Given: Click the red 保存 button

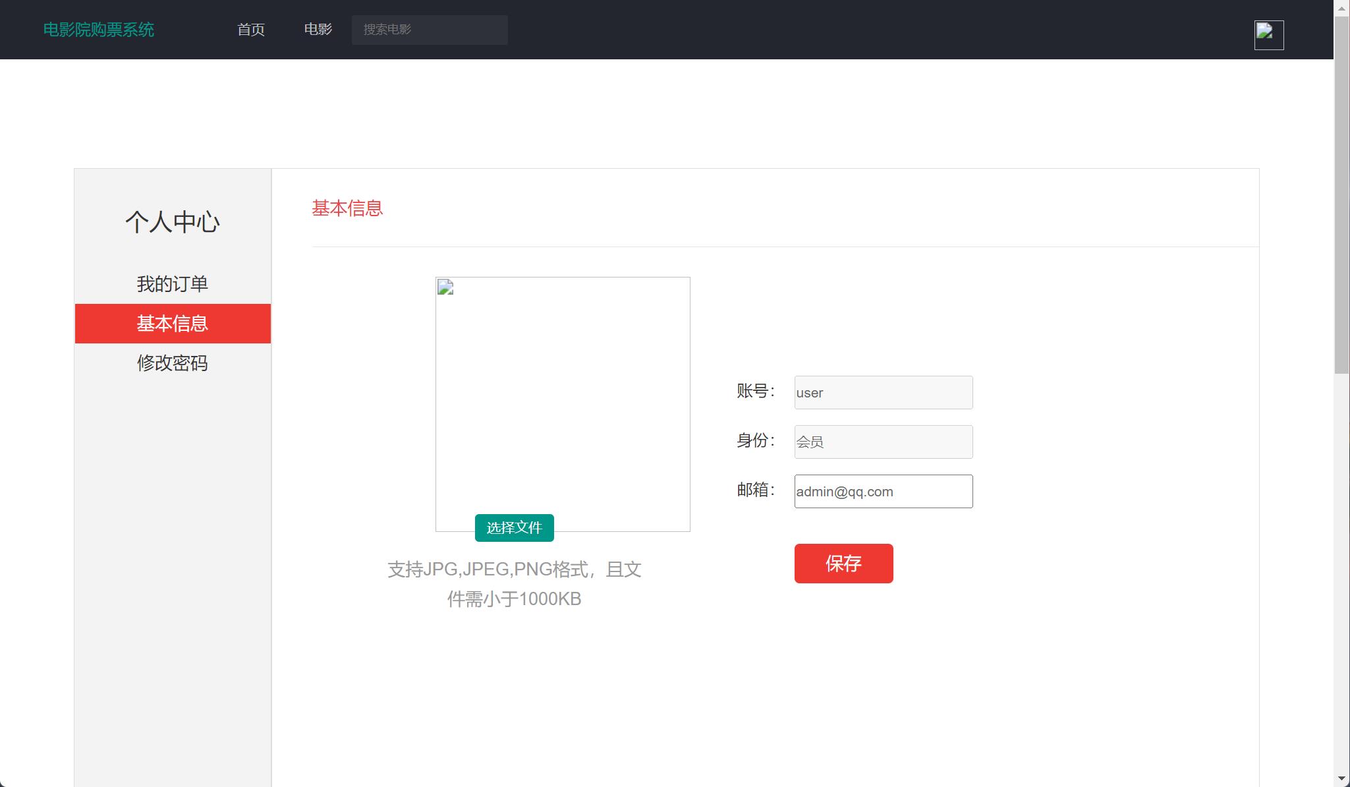Looking at the screenshot, I should click(x=843, y=563).
